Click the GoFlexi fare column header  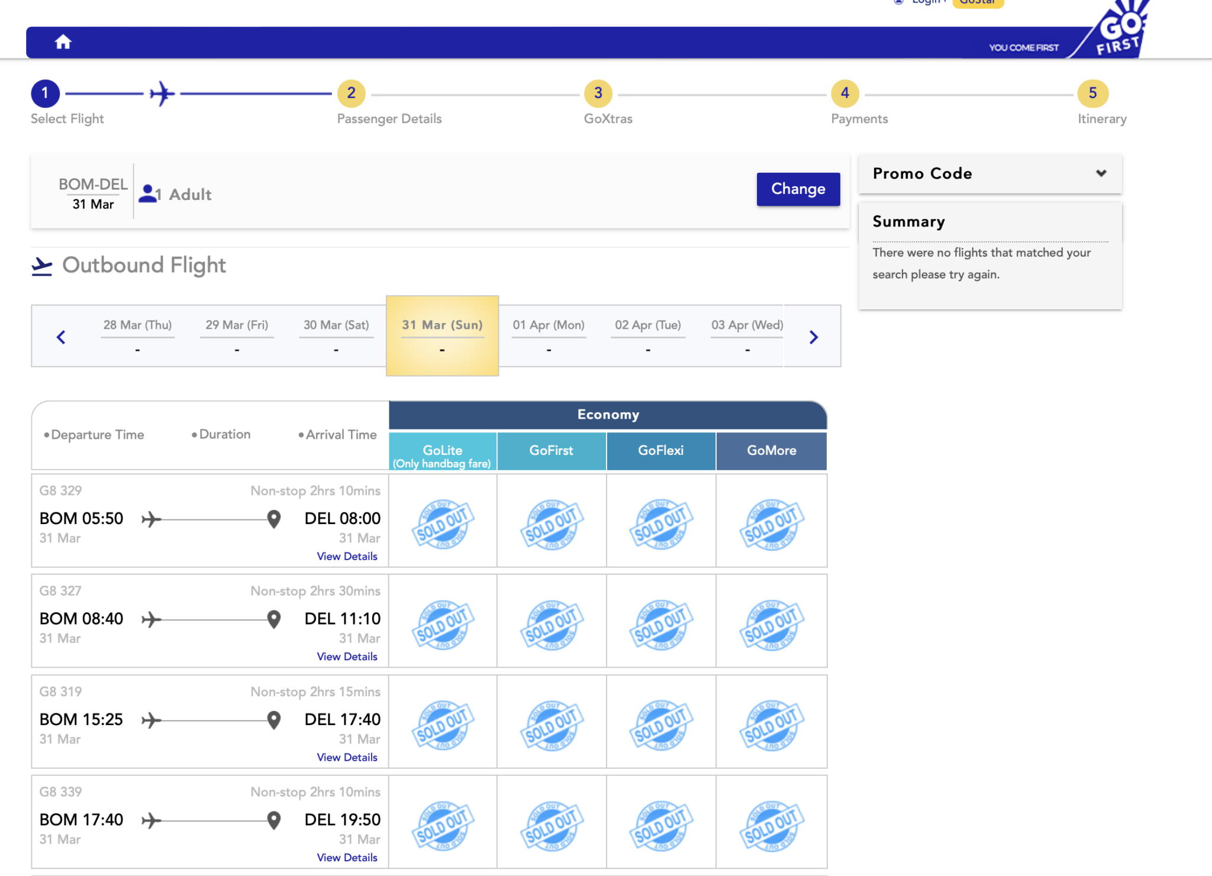[660, 452]
